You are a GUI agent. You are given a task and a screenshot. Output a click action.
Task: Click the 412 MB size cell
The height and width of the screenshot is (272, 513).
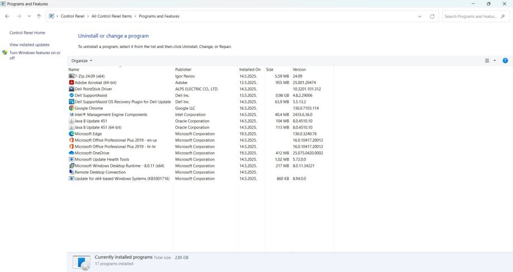click(x=282, y=153)
